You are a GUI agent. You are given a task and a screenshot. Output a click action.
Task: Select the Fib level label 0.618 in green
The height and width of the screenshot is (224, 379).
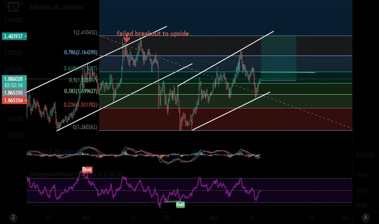click(81, 68)
